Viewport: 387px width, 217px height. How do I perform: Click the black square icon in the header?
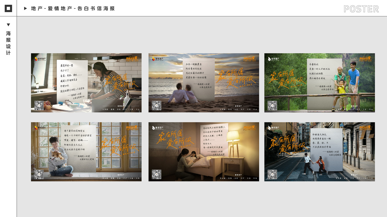pos(8,8)
